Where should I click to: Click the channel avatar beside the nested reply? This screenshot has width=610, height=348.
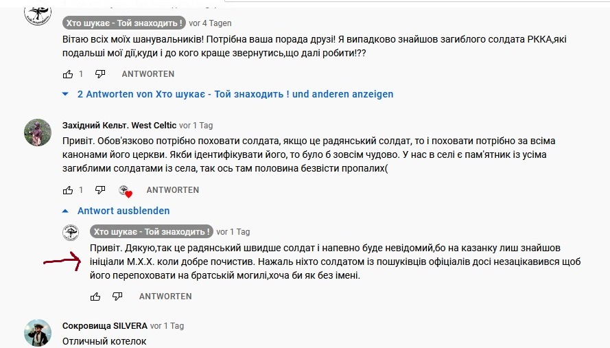[69, 233]
